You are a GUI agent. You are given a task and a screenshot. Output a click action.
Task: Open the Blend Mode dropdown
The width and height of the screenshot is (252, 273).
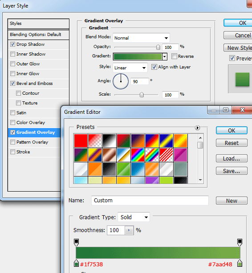click(x=141, y=38)
